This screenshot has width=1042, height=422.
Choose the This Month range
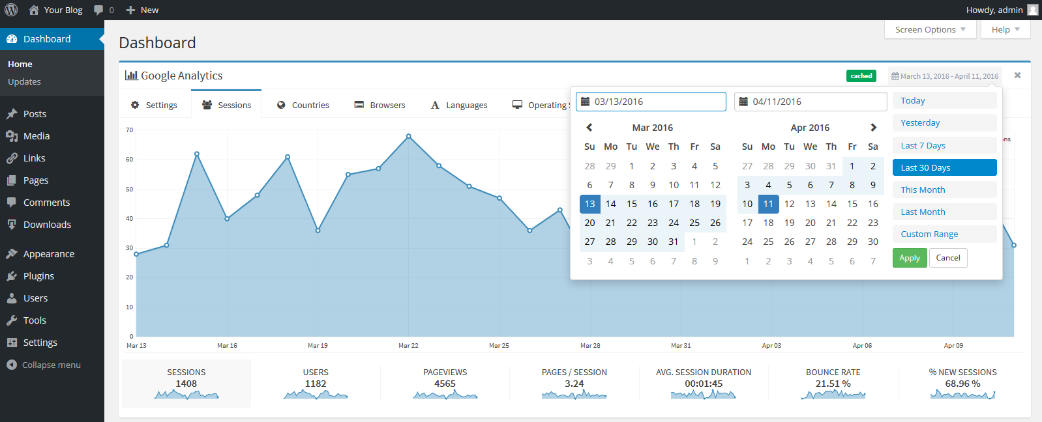944,190
